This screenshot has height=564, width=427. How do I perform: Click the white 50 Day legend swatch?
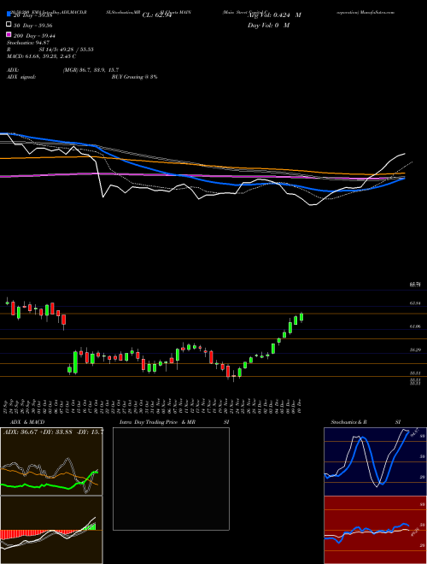(9, 25)
